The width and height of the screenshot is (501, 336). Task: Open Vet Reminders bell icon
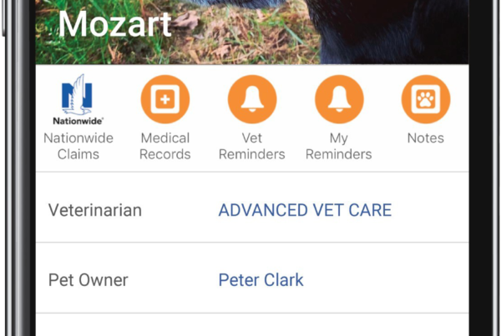click(252, 99)
